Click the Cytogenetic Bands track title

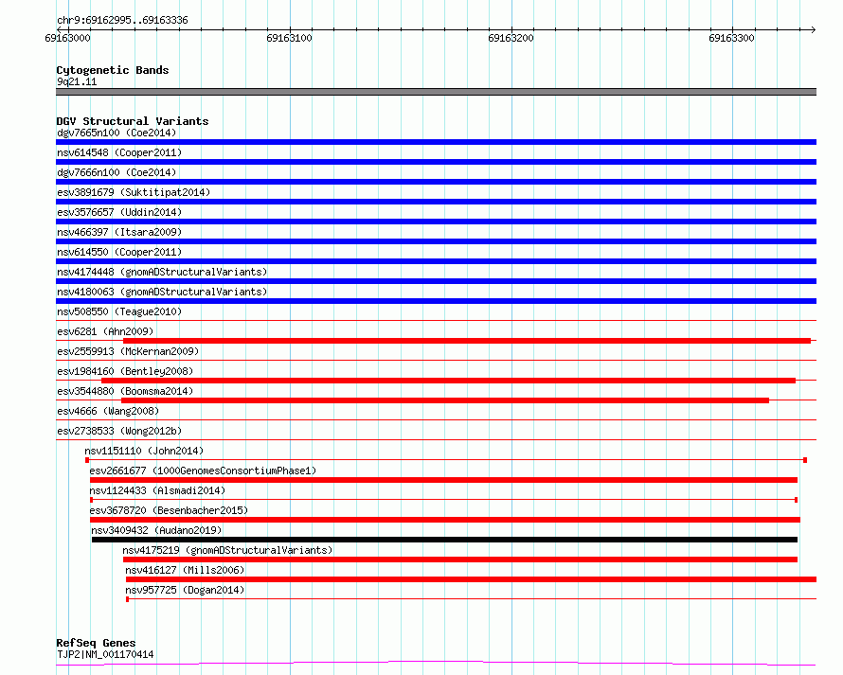113,70
